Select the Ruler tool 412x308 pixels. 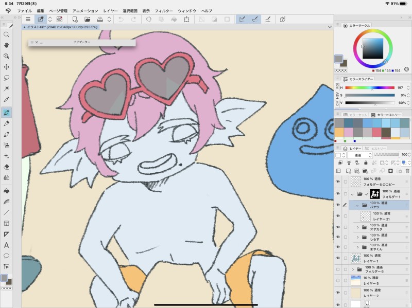coord(6,234)
